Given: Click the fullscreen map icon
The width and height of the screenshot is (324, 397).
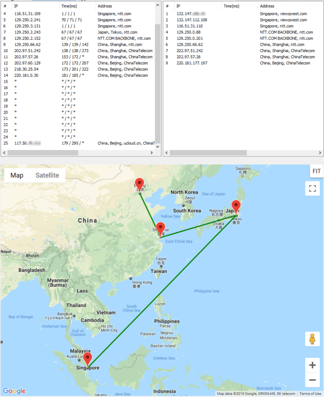Looking at the screenshot, I should click(x=312, y=189).
